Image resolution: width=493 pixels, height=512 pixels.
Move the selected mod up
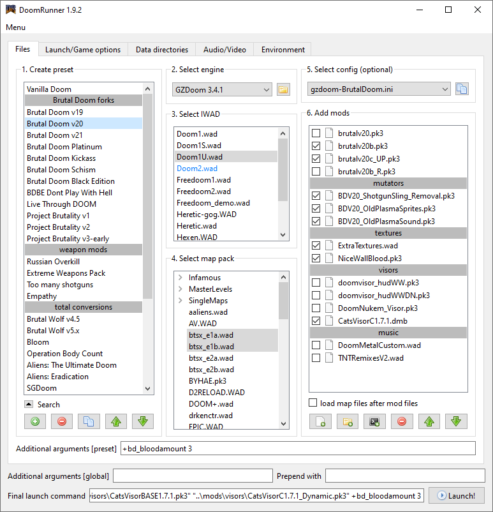click(x=429, y=421)
